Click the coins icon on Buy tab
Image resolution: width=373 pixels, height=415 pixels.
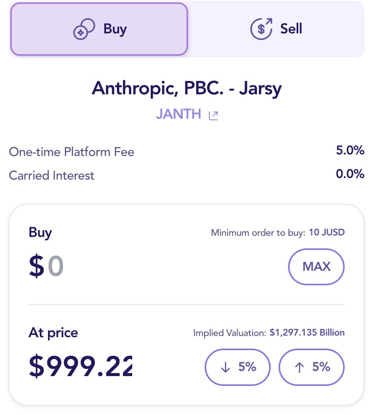[84, 29]
